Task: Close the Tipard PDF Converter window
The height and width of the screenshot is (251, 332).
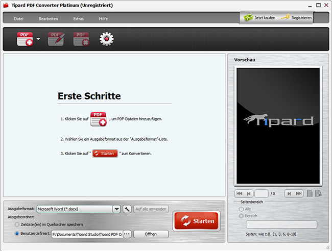Action: coord(326,5)
